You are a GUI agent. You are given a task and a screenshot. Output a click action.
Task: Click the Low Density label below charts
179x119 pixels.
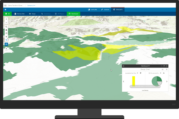click(x=145, y=90)
